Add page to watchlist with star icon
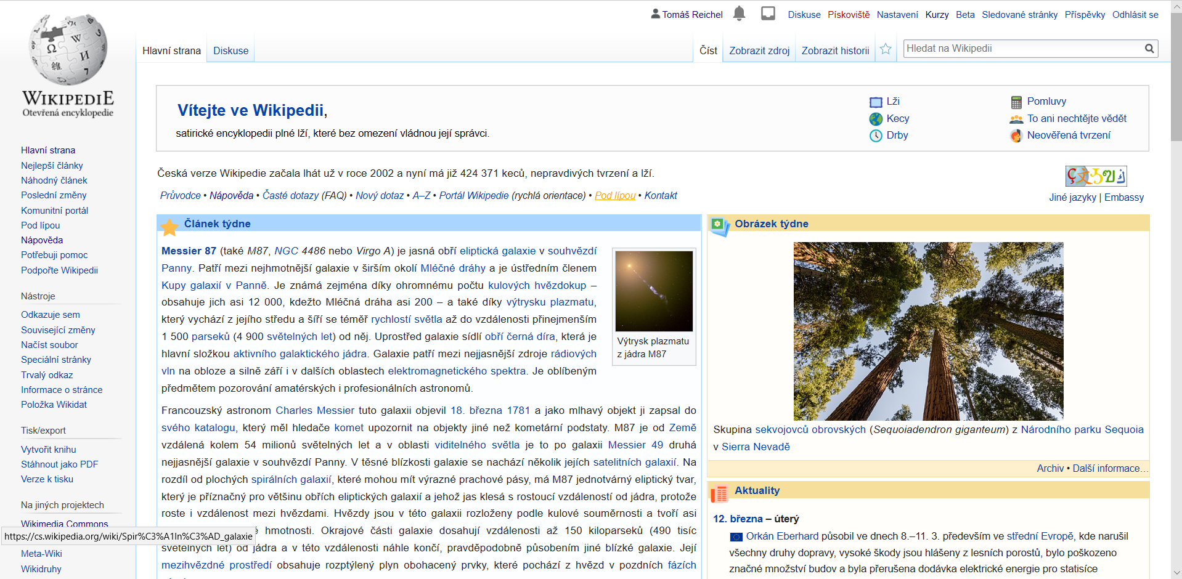This screenshot has width=1182, height=579. coord(886,49)
